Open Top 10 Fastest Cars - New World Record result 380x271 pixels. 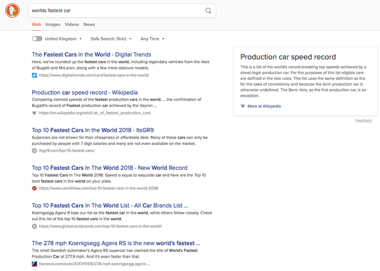tap(110, 168)
